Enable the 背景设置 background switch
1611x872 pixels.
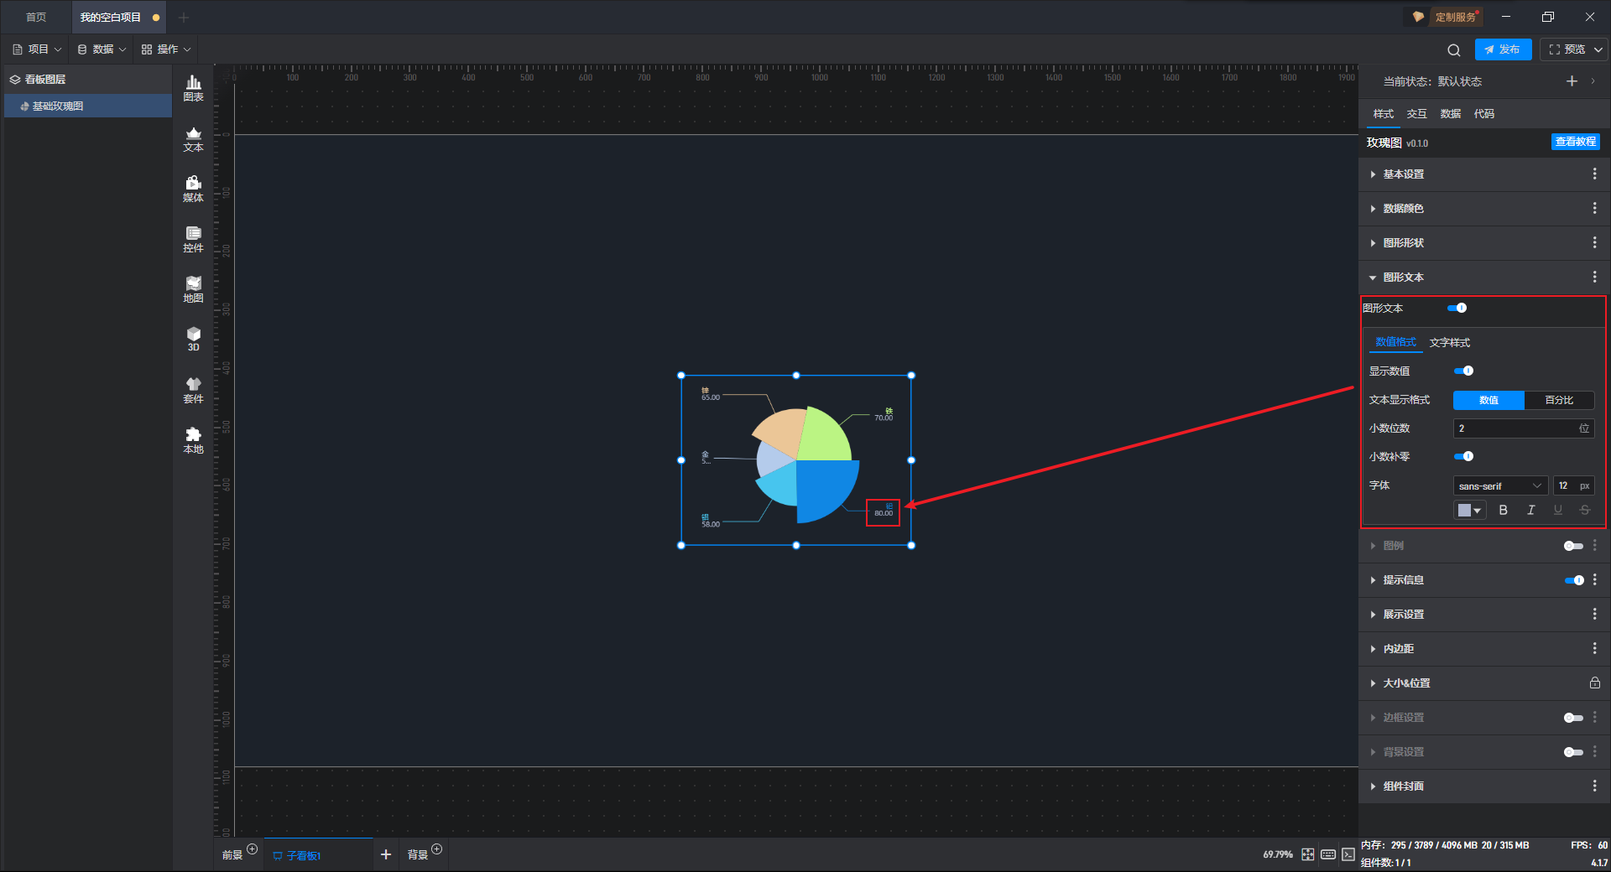coord(1573,753)
